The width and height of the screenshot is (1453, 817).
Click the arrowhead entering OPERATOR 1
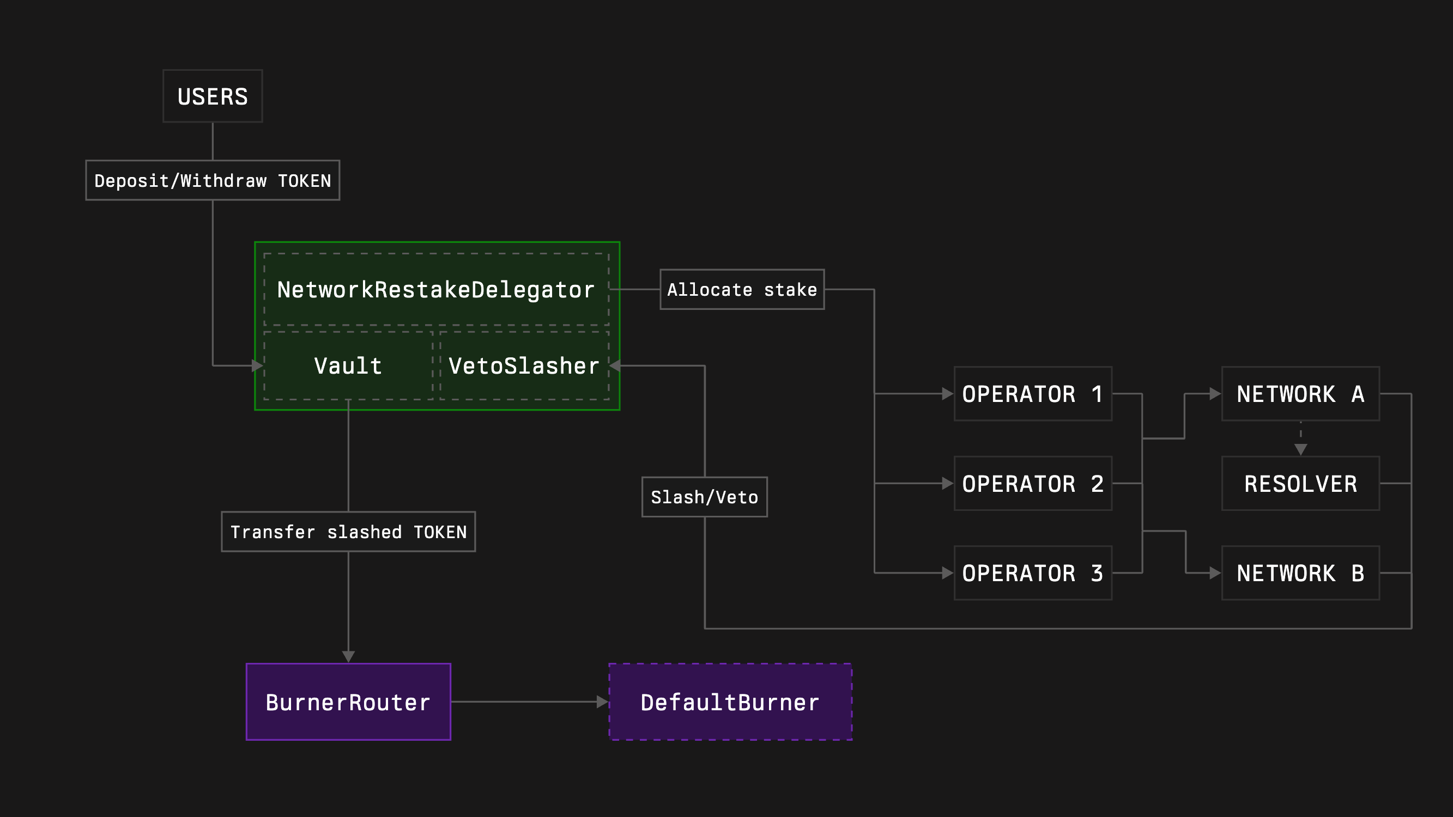coord(948,394)
